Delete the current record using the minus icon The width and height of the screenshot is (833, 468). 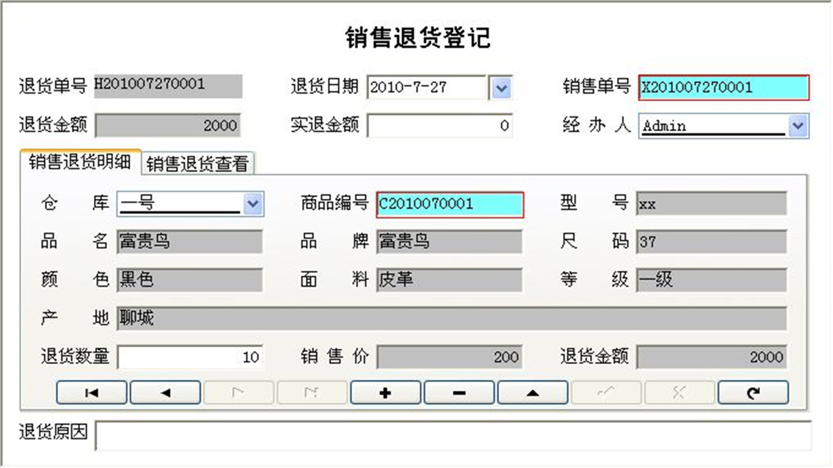pos(459,392)
